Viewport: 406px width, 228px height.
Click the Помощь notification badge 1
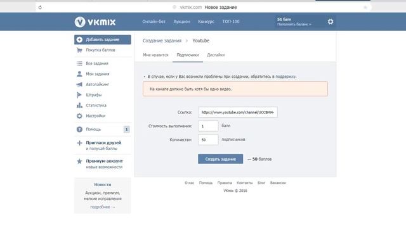pyautogui.click(x=126, y=129)
